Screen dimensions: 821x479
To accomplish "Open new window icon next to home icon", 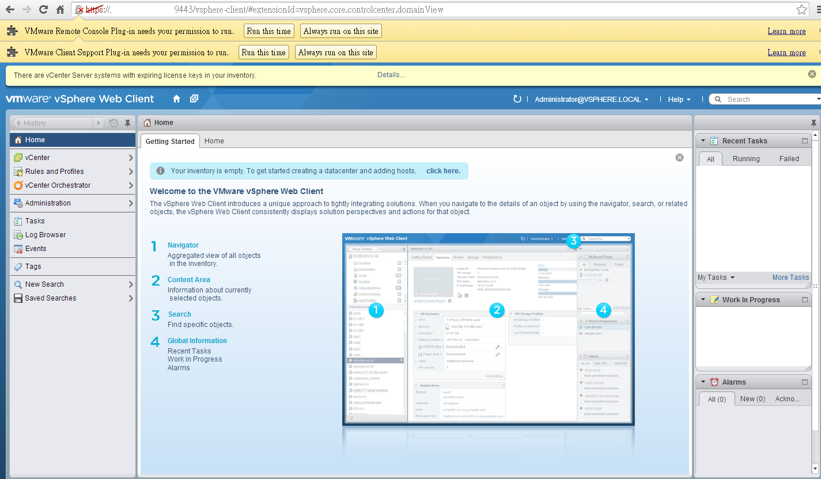I will pyautogui.click(x=194, y=99).
